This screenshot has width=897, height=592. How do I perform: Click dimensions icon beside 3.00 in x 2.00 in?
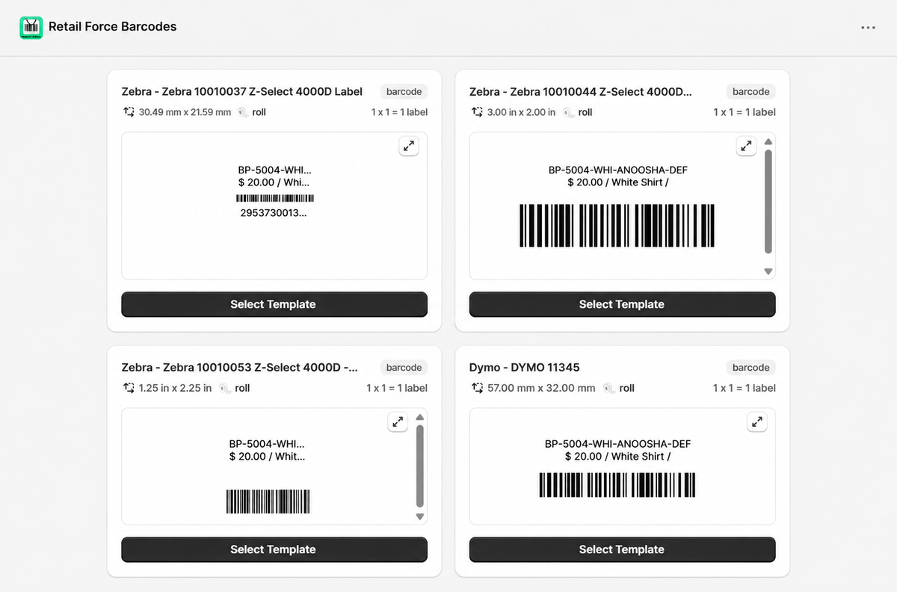coord(477,112)
